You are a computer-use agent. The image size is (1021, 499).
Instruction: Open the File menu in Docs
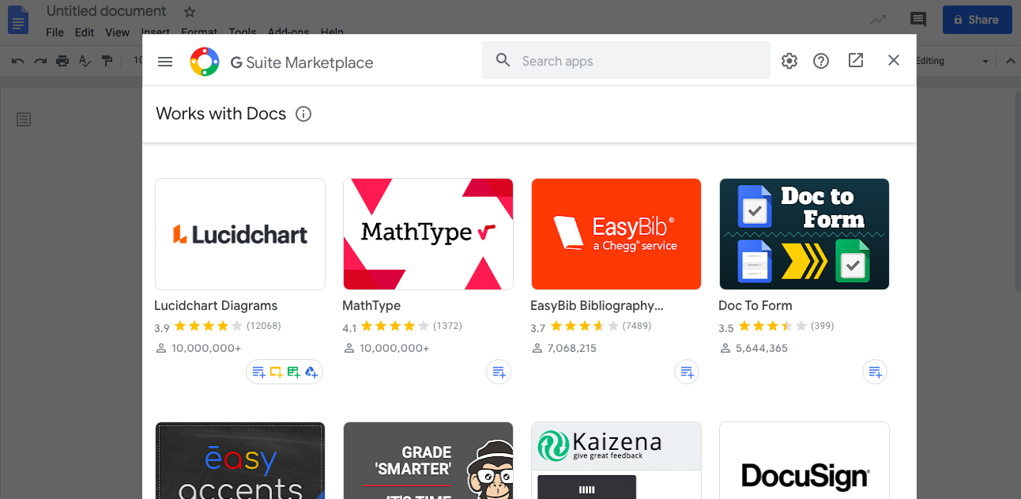55,32
